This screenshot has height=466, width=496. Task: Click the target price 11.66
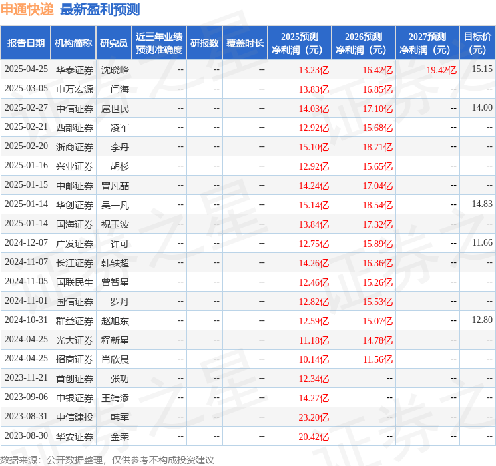tap(482, 242)
